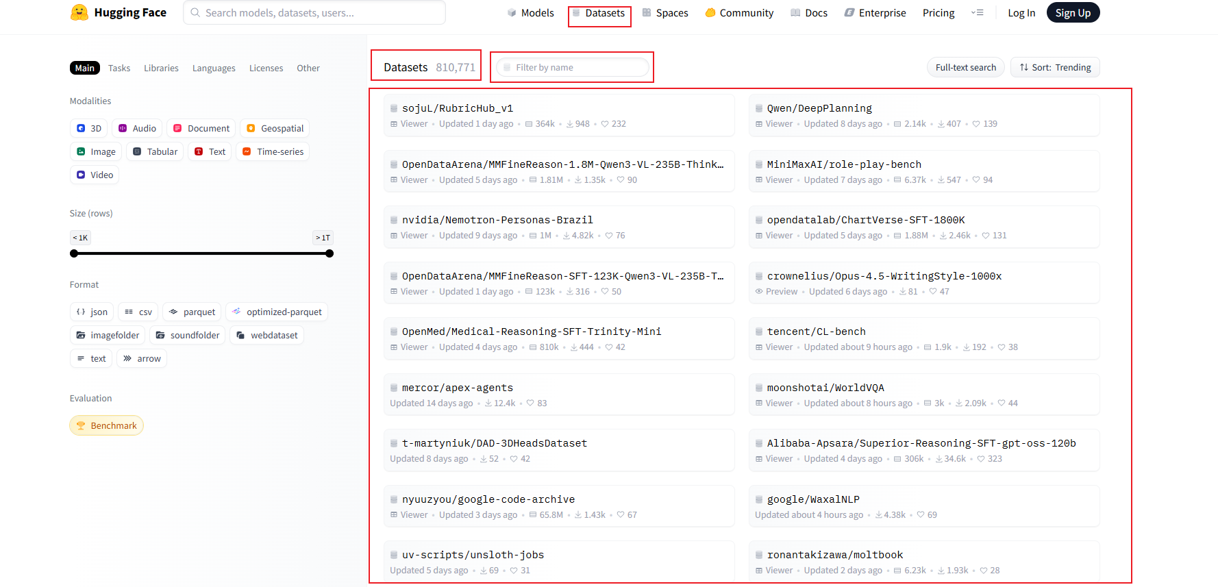Open OpenMed/Medical-Reasoning-SFT-Trinity-Mini dataset
This screenshot has width=1218, height=587.
coord(559,338)
